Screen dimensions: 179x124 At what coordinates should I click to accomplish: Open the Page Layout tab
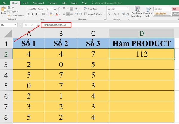[38, 3]
